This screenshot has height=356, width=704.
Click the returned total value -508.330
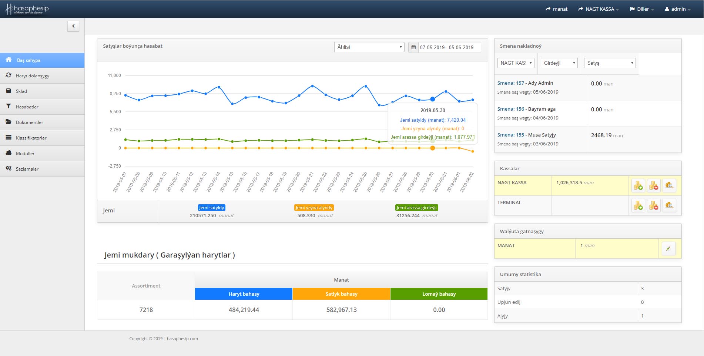point(305,215)
